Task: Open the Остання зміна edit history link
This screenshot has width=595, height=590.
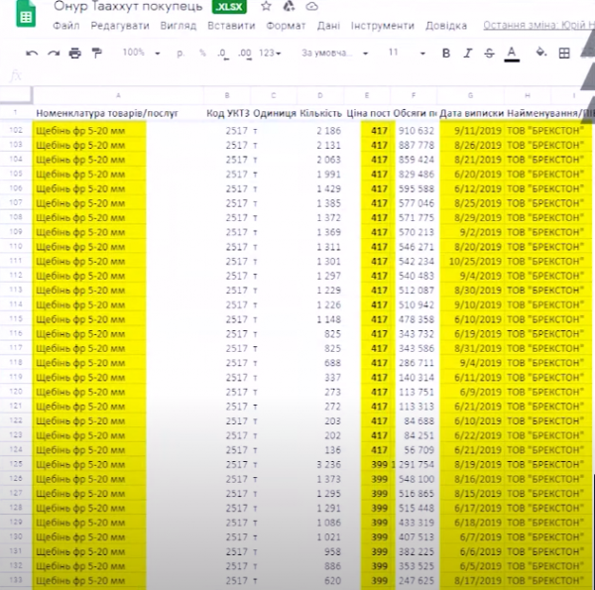Action: point(538,25)
